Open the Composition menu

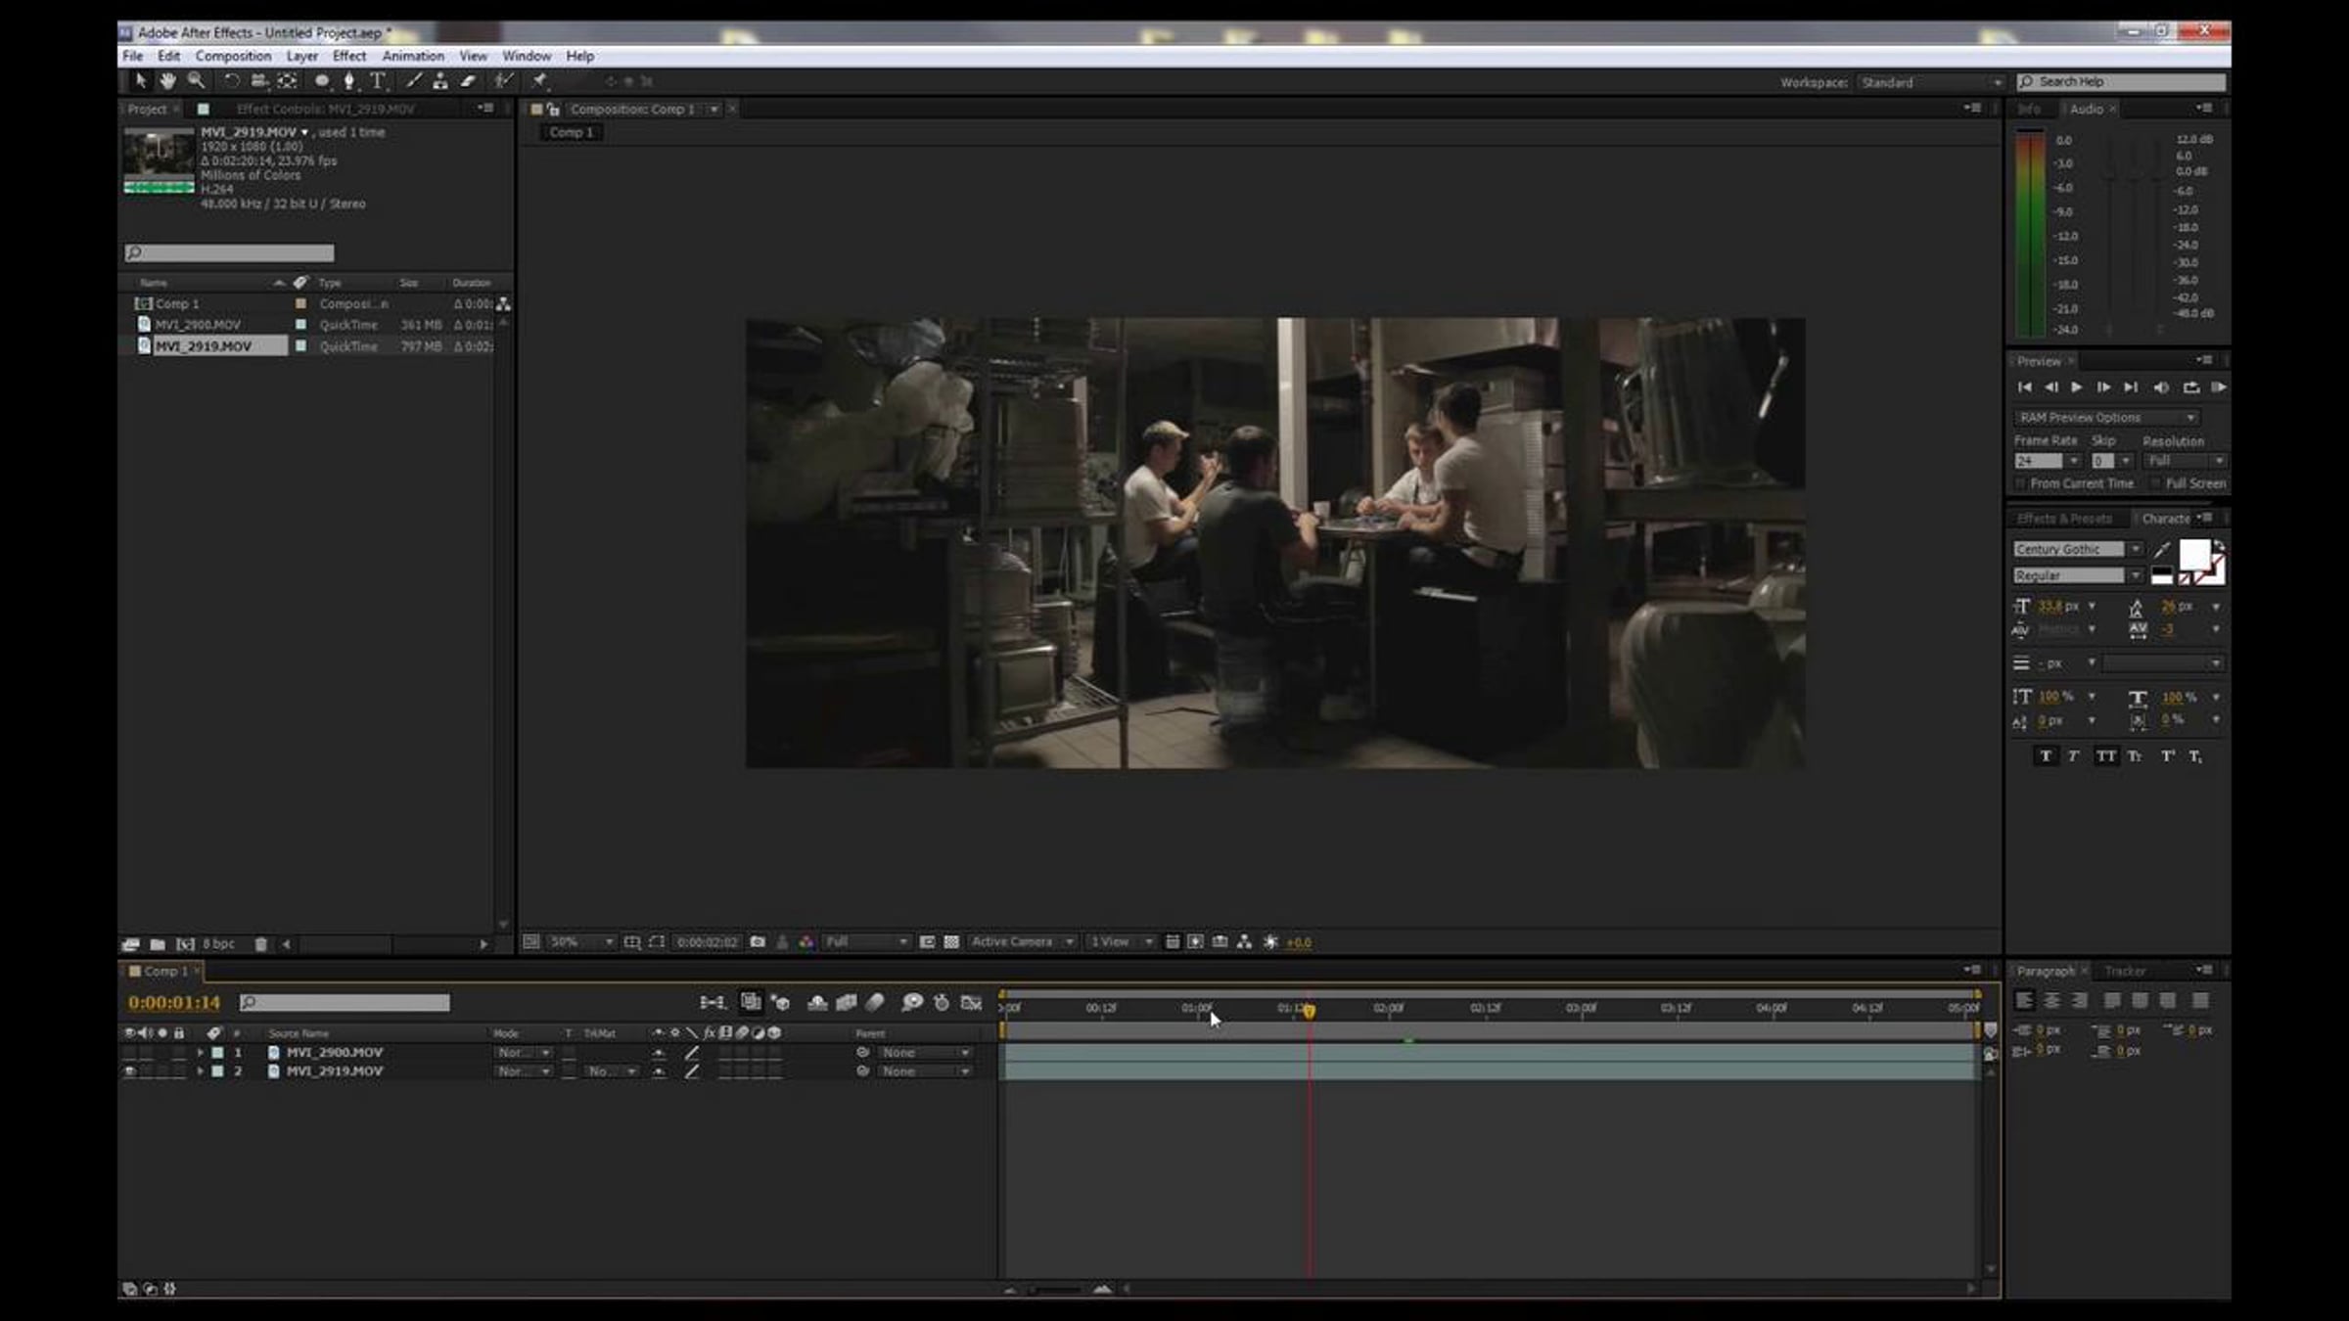pyautogui.click(x=233, y=56)
